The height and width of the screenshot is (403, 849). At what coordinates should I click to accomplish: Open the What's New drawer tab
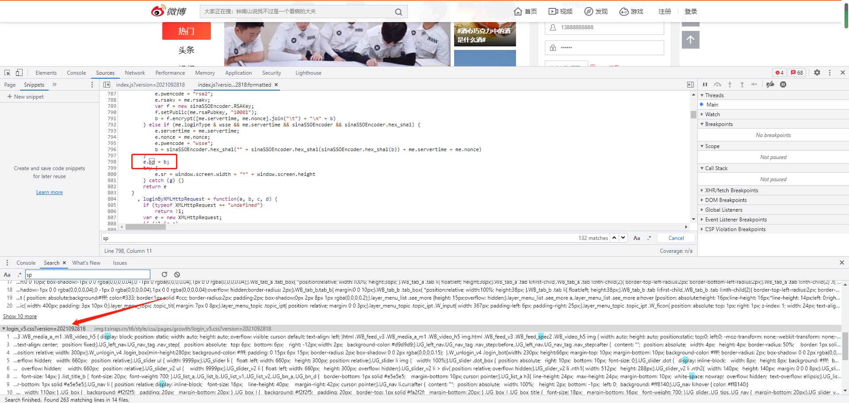pyautogui.click(x=86, y=262)
